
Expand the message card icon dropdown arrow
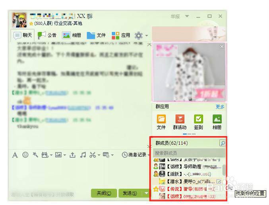pyautogui.click(x=112, y=155)
